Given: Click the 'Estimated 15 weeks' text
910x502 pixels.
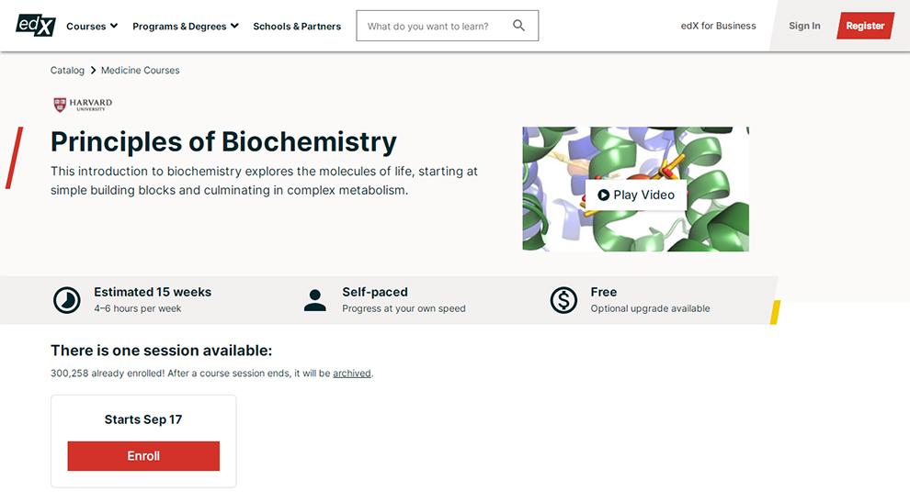Looking at the screenshot, I should (x=153, y=292).
